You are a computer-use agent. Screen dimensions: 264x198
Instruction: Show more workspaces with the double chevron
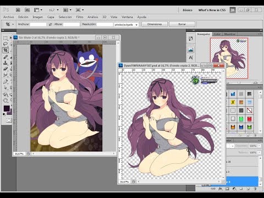click(x=233, y=10)
